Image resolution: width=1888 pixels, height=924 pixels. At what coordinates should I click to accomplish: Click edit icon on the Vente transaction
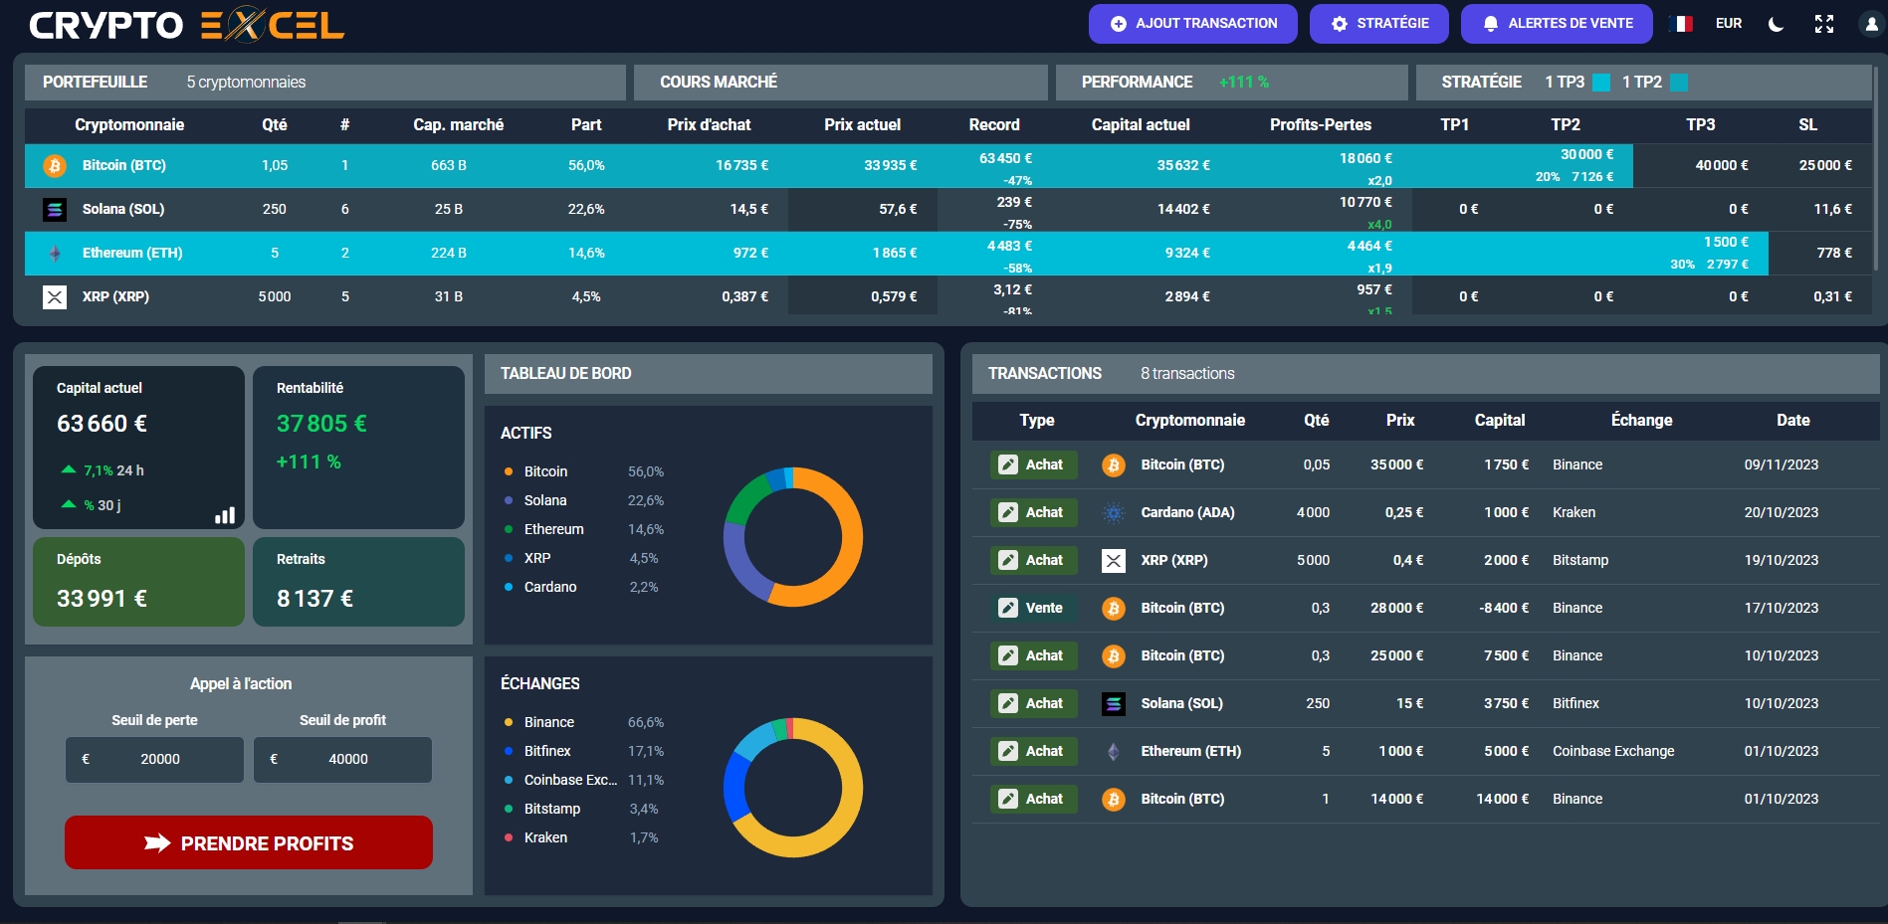tap(1008, 608)
